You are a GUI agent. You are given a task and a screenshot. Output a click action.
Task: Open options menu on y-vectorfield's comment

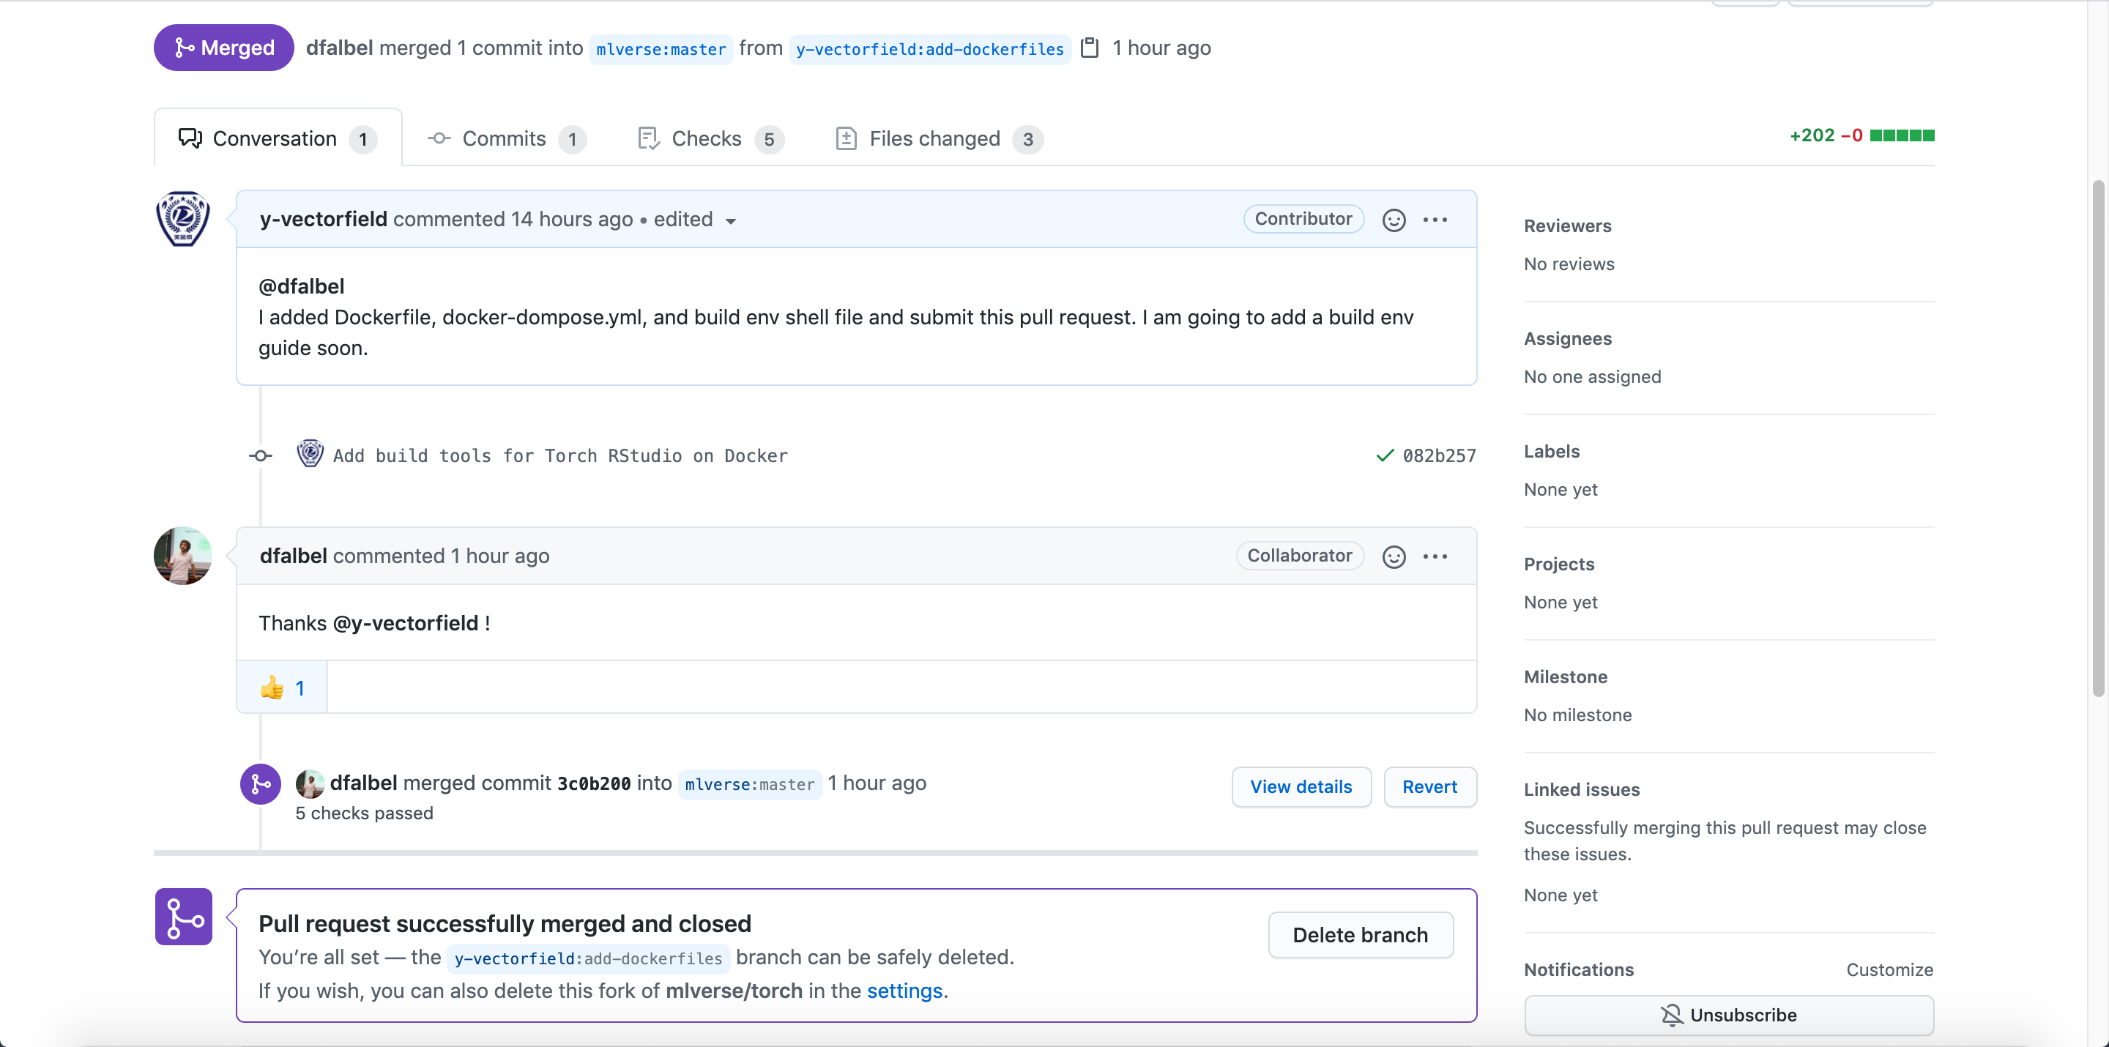click(1435, 220)
